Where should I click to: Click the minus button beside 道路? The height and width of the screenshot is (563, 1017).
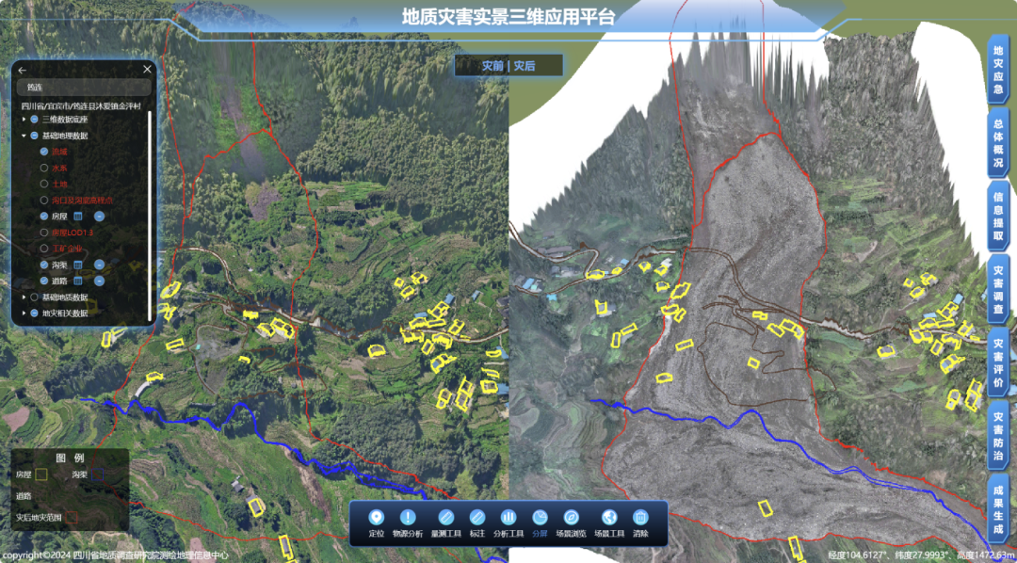click(x=99, y=281)
